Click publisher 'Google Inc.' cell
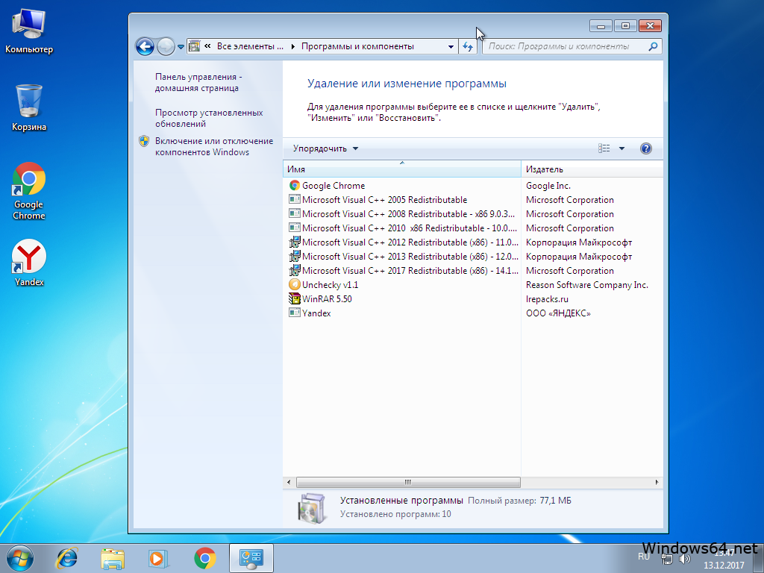Viewport: 764px width, 573px height. click(548, 186)
